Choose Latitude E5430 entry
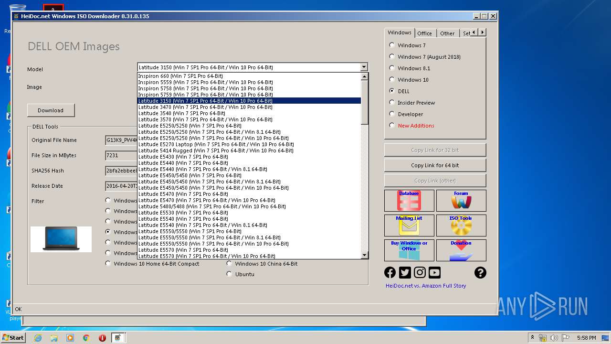This screenshot has height=344, width=611. click(x=249, y=157)
